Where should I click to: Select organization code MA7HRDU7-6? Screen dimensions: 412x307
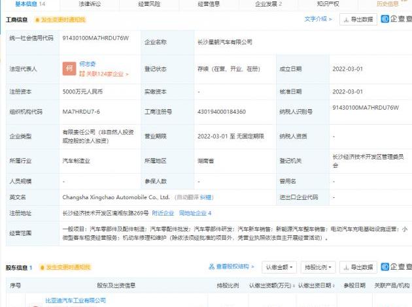(x=81, y=112)
